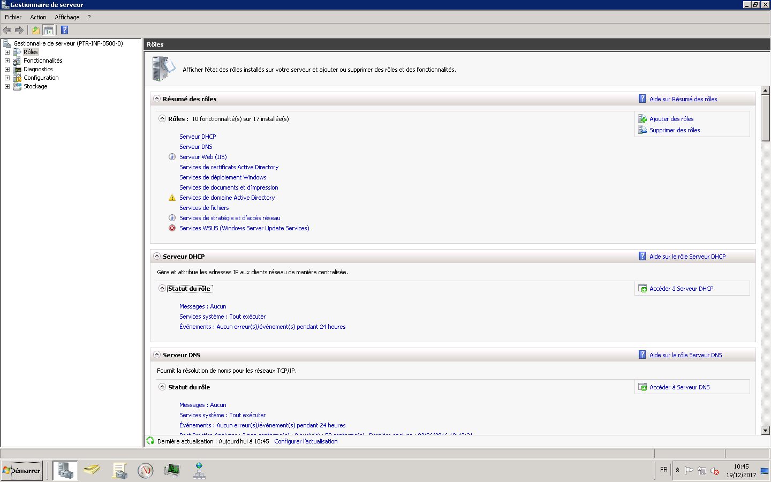Viewport: 771px width, 482px height.
Task: Open the scanner icon in the taskbar
Action: coord(92,471)
